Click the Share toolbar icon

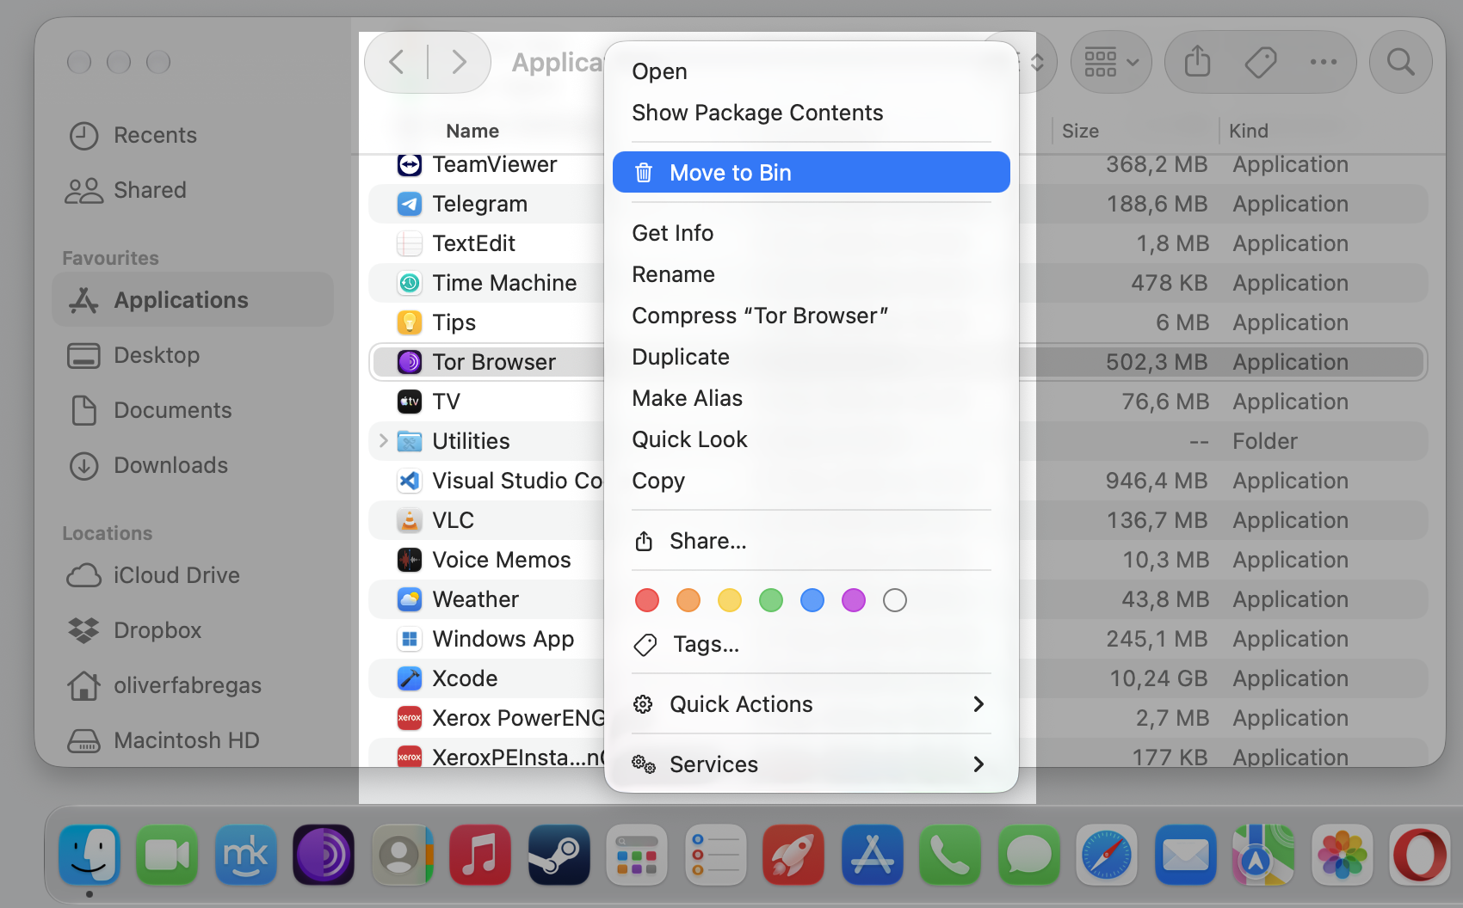coord(1198,62)
